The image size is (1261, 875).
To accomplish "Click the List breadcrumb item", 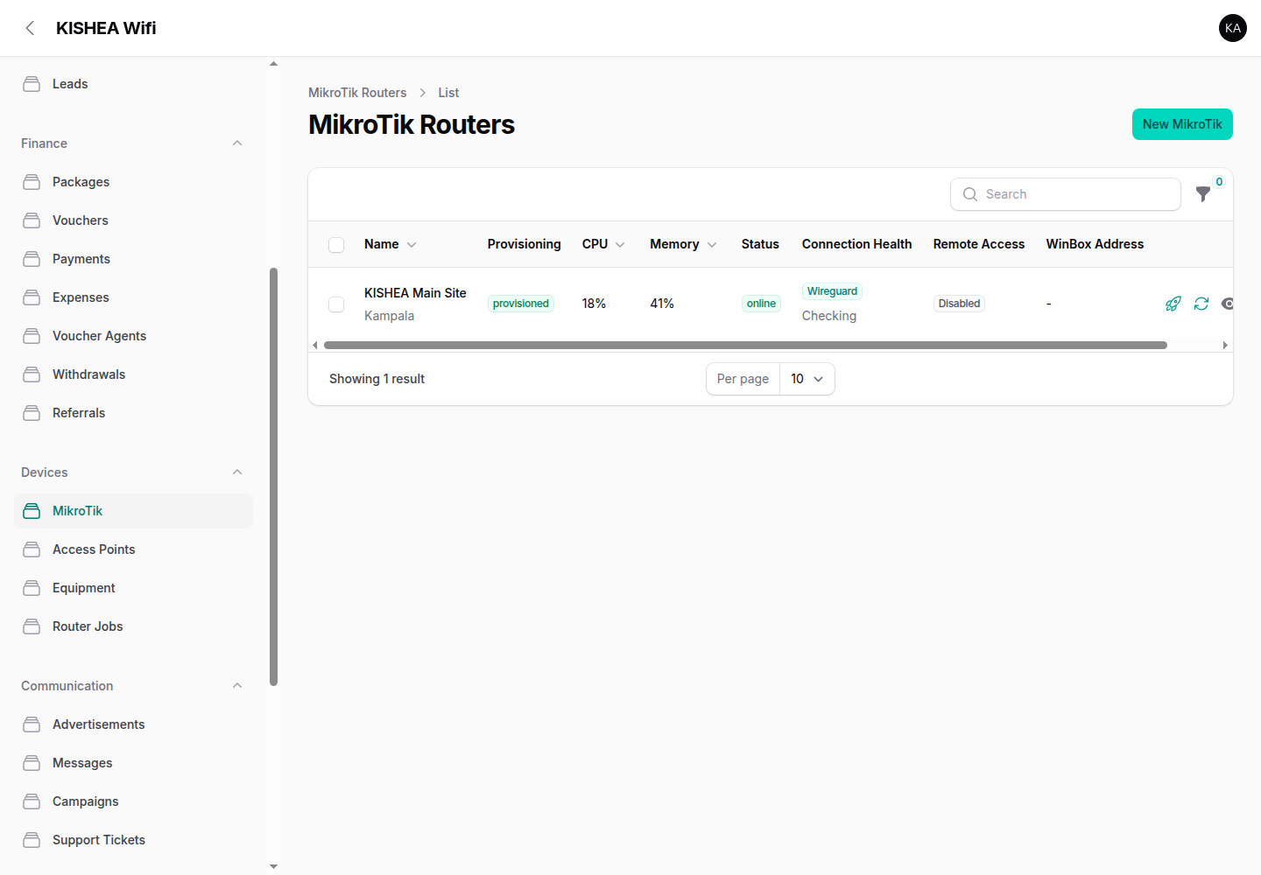I will tap(448, 93).
